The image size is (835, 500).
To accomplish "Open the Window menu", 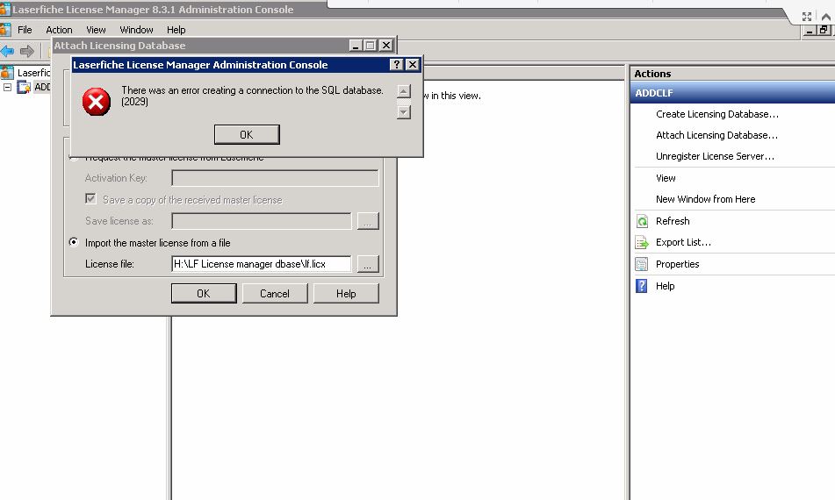I will click(136, 30).
